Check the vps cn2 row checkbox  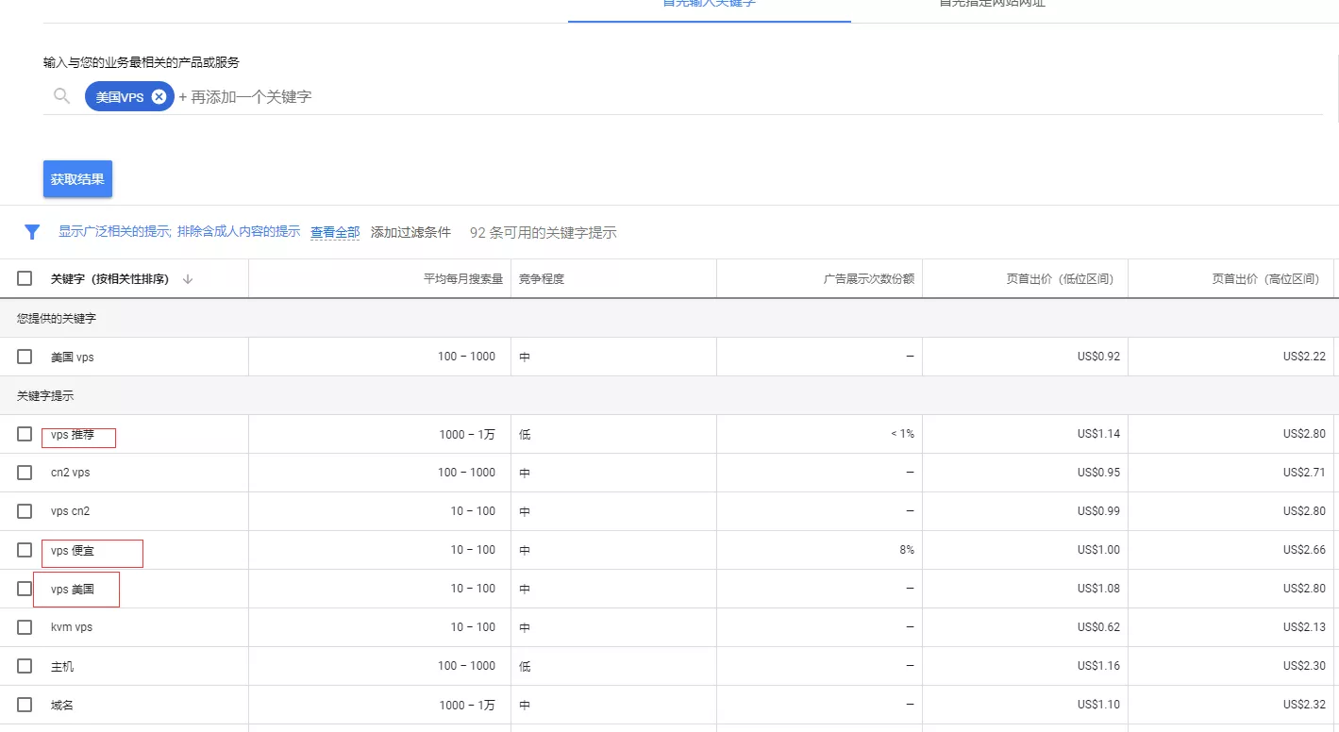pos(25,511)
